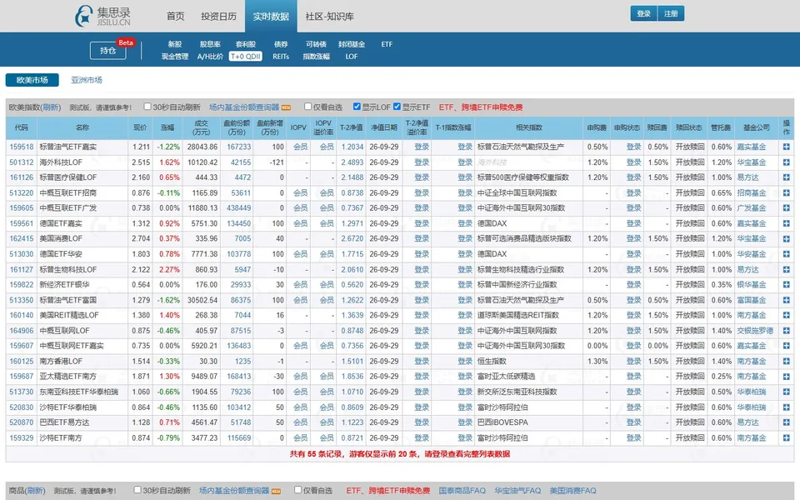Screen dimensions: 800x500
Task: Click plus icon for 159561 德国ETF嘉实
Action: tap(786, 223)
